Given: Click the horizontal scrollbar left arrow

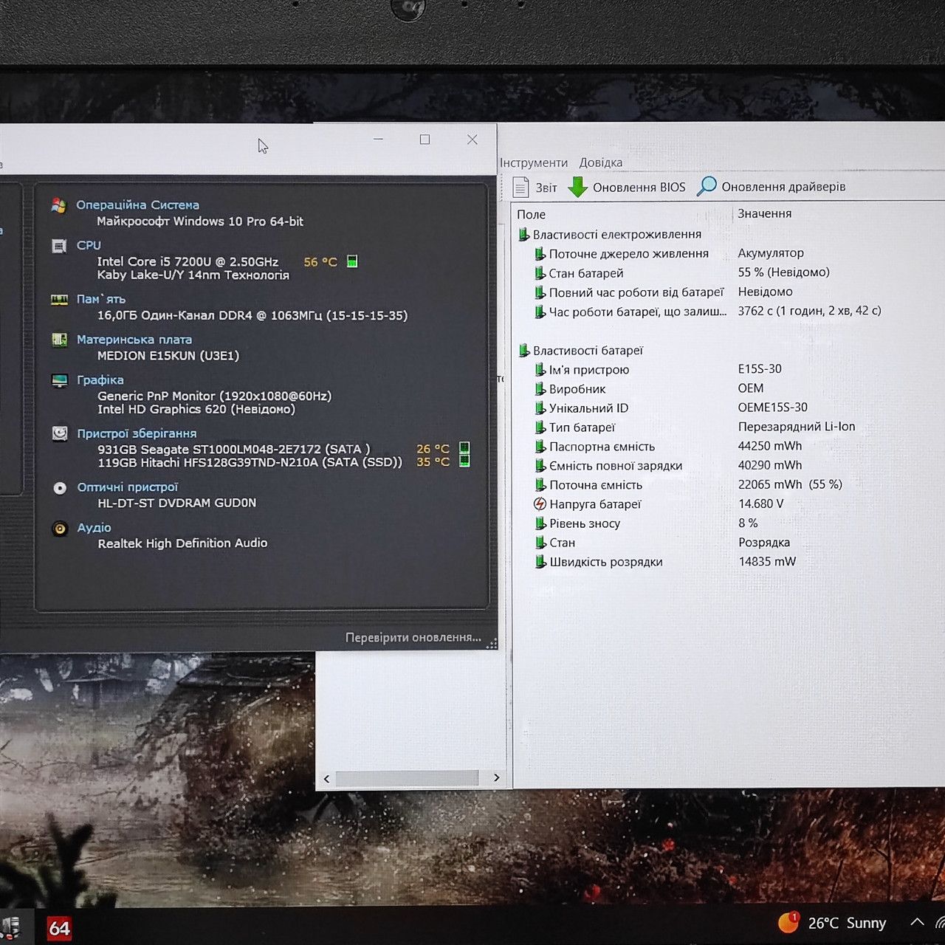Looking at the screenshot, I should pyautogui.click(x=326, y=778).
